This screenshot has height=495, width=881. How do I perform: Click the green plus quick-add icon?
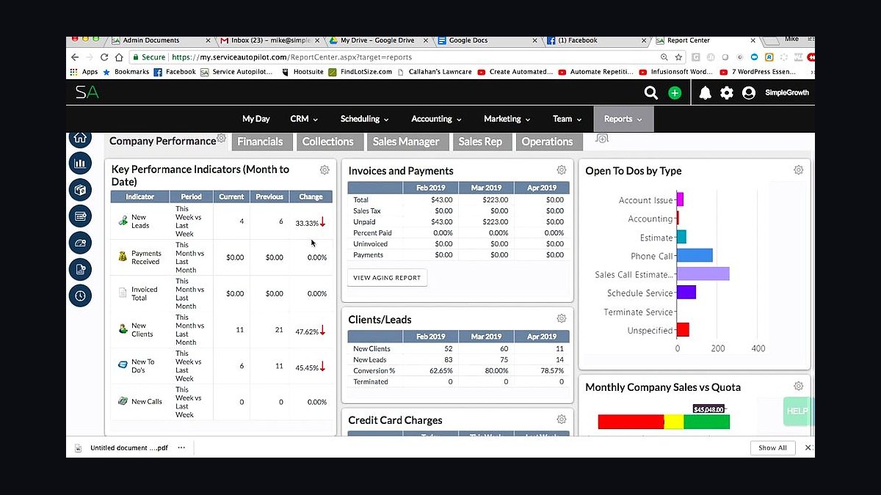(675, 93)
